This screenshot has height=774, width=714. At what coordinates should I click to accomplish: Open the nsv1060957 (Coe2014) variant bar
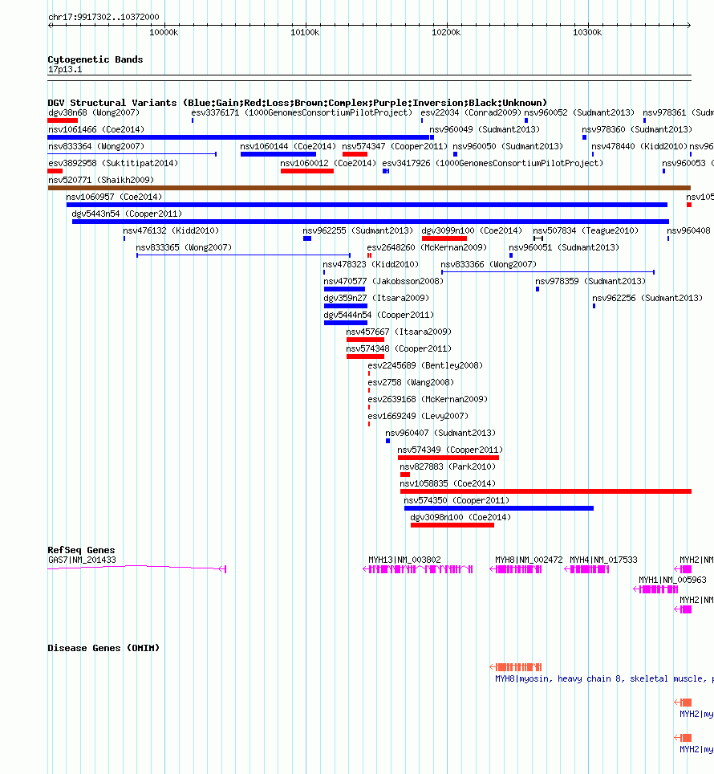pos(367,205)
